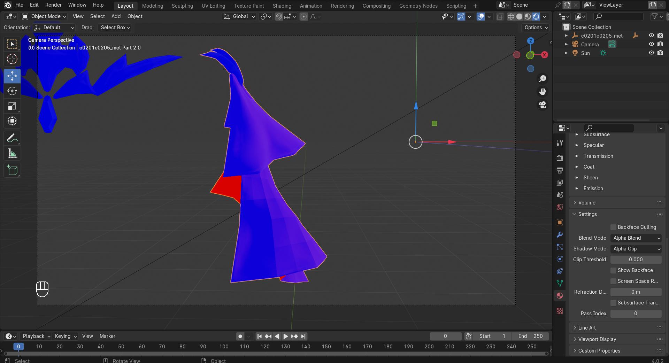
Task: Open the View Layer properties tab
Action: 560,183
